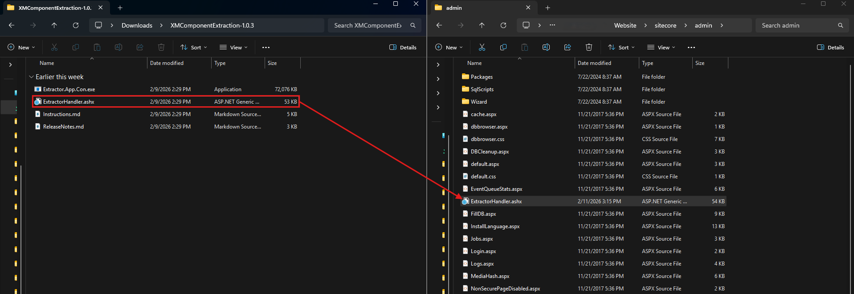The width and height of the screenshot is (854, 294).
Task: Sort by Date modified in left window
Action: 179,63
